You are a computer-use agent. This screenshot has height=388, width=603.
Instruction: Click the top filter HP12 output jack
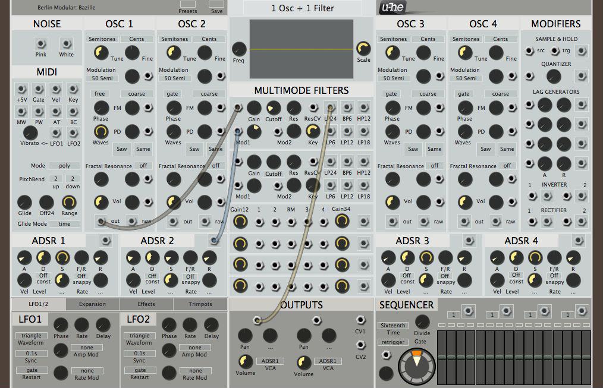[363, 108]
